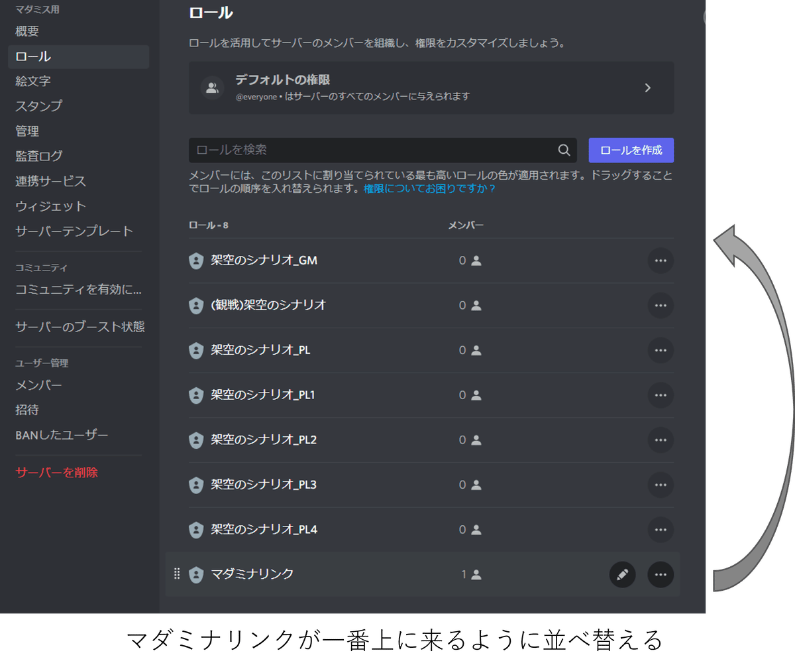Image resolution: width=795 pixels, height=671 pixels.
Task: View members of 架空のシナリオ_GM role
Action: pos(470,261)
